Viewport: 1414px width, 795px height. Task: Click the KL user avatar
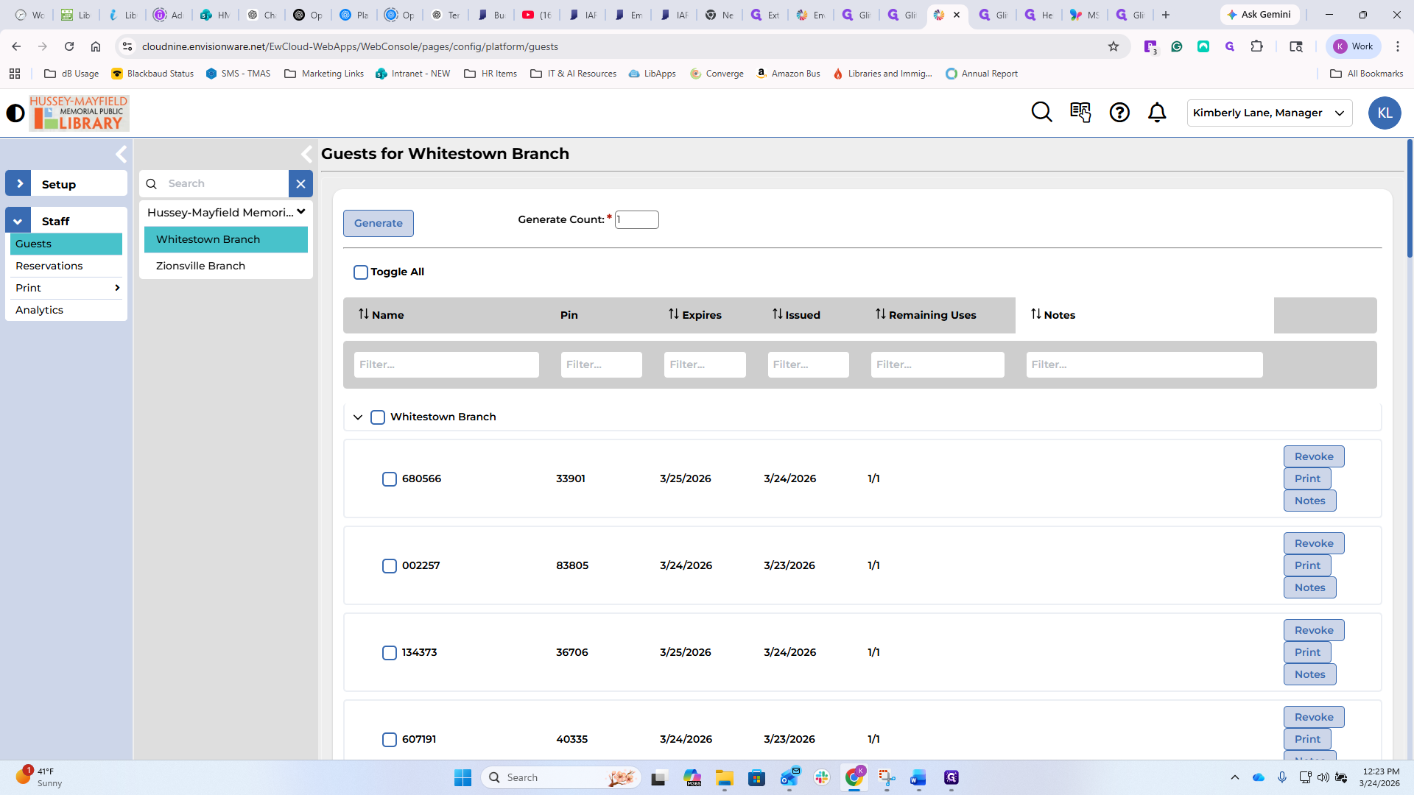(x=1384, y=113)
